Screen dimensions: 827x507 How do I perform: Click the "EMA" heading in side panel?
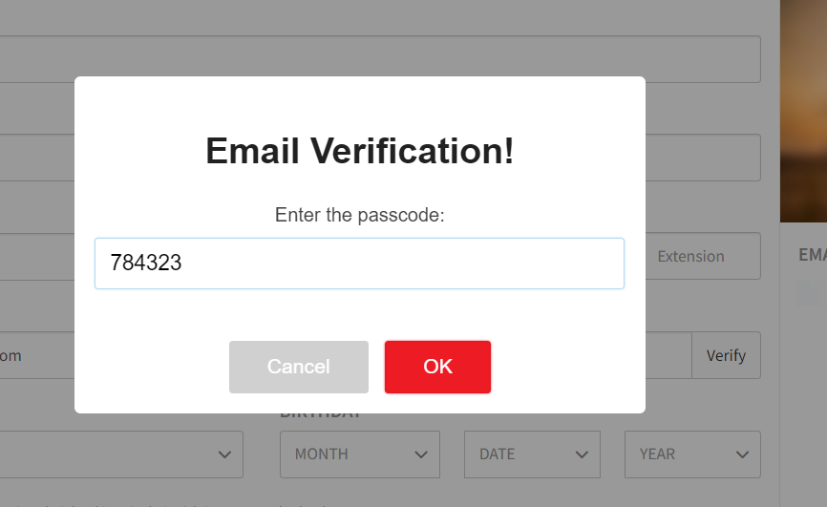[812, 255]
